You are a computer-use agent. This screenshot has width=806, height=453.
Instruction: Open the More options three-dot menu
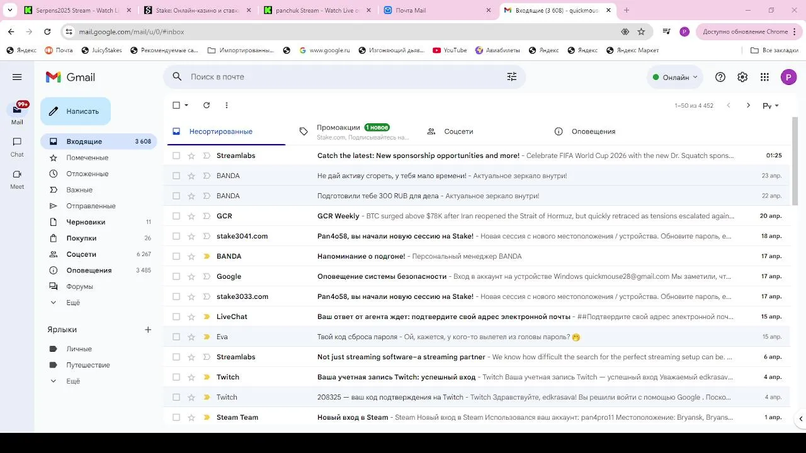coord(227,105)
